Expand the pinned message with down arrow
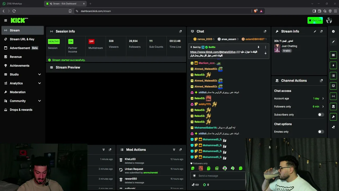339x191 pixels. tap(265, 53)
